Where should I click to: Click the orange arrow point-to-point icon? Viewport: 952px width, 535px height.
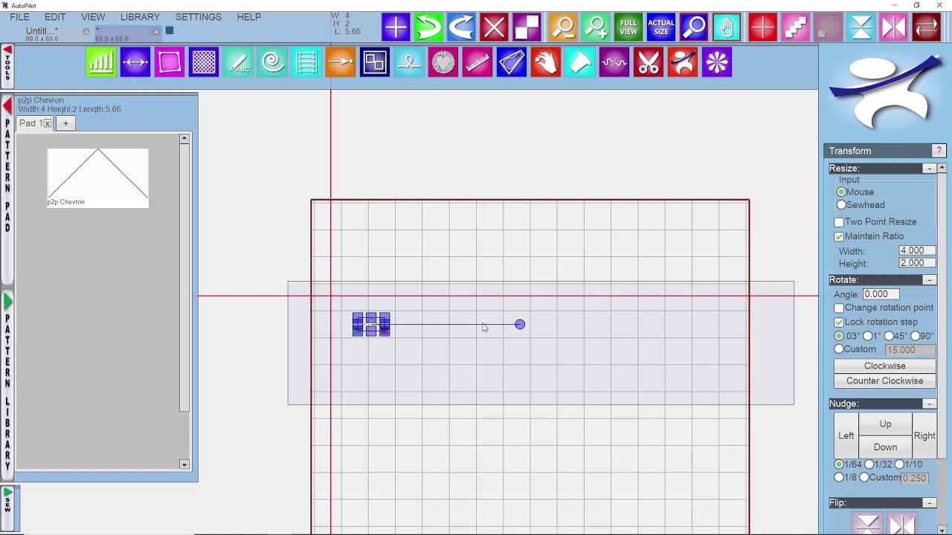pyautogui.click(x=341, y=62)
